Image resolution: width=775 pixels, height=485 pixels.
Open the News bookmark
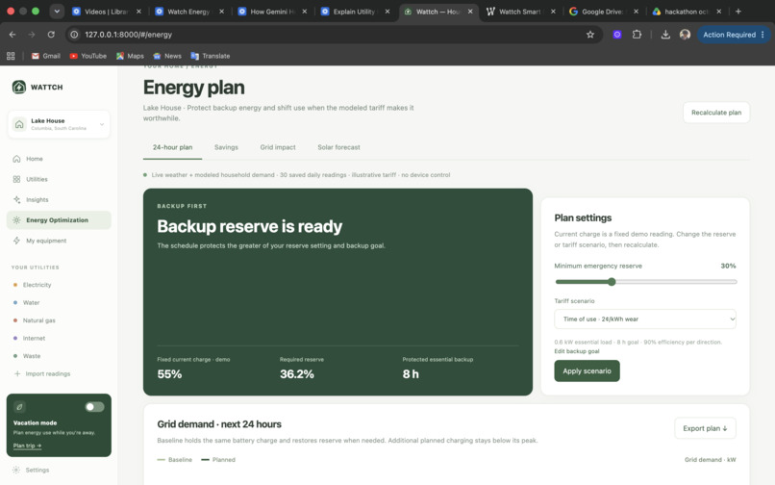167,56
